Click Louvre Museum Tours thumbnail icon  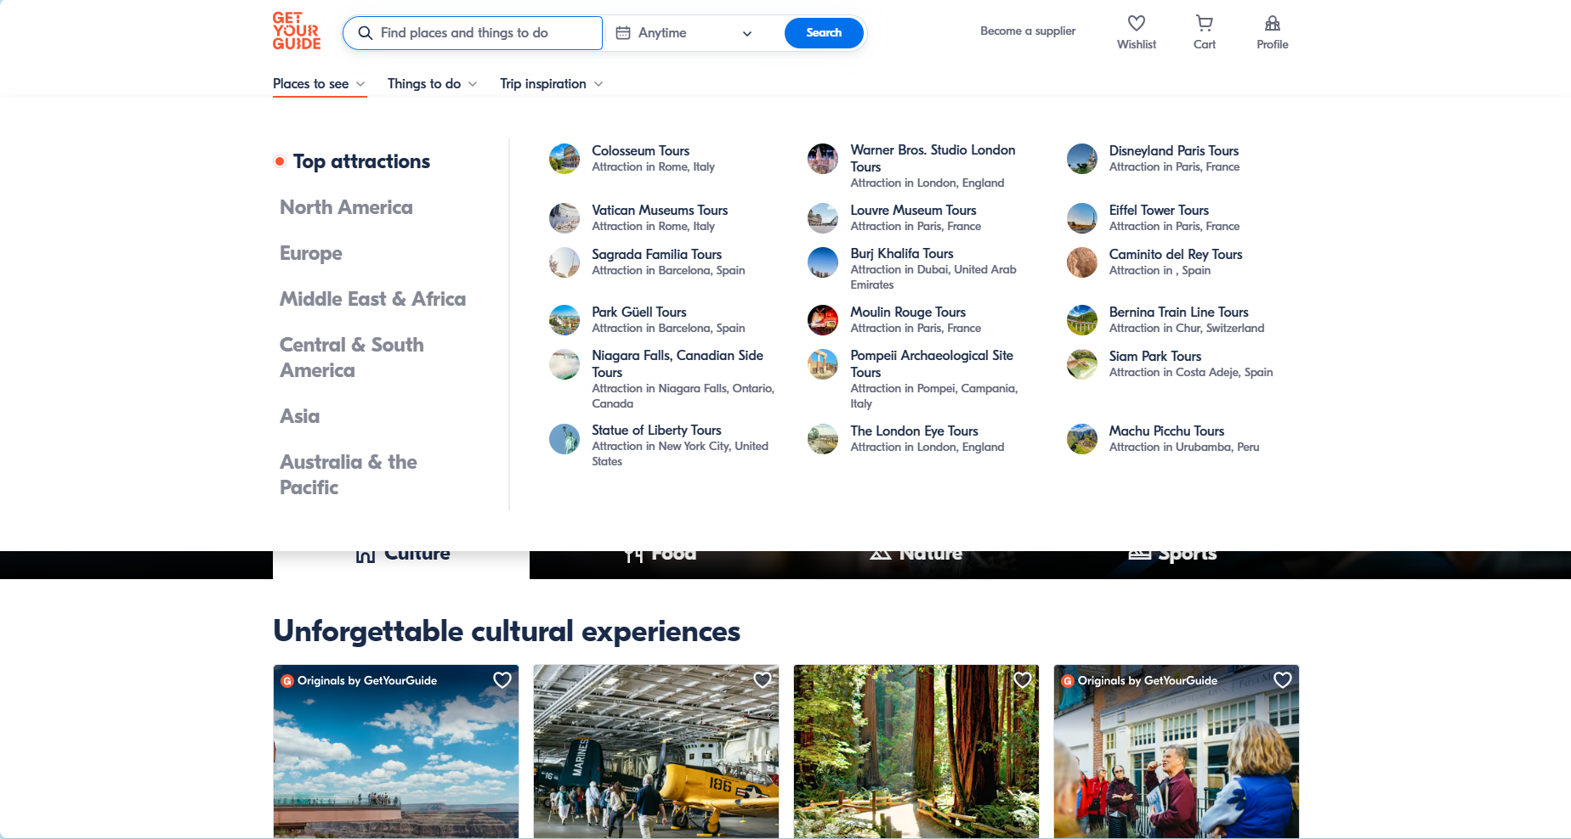[x=823, y=218]
